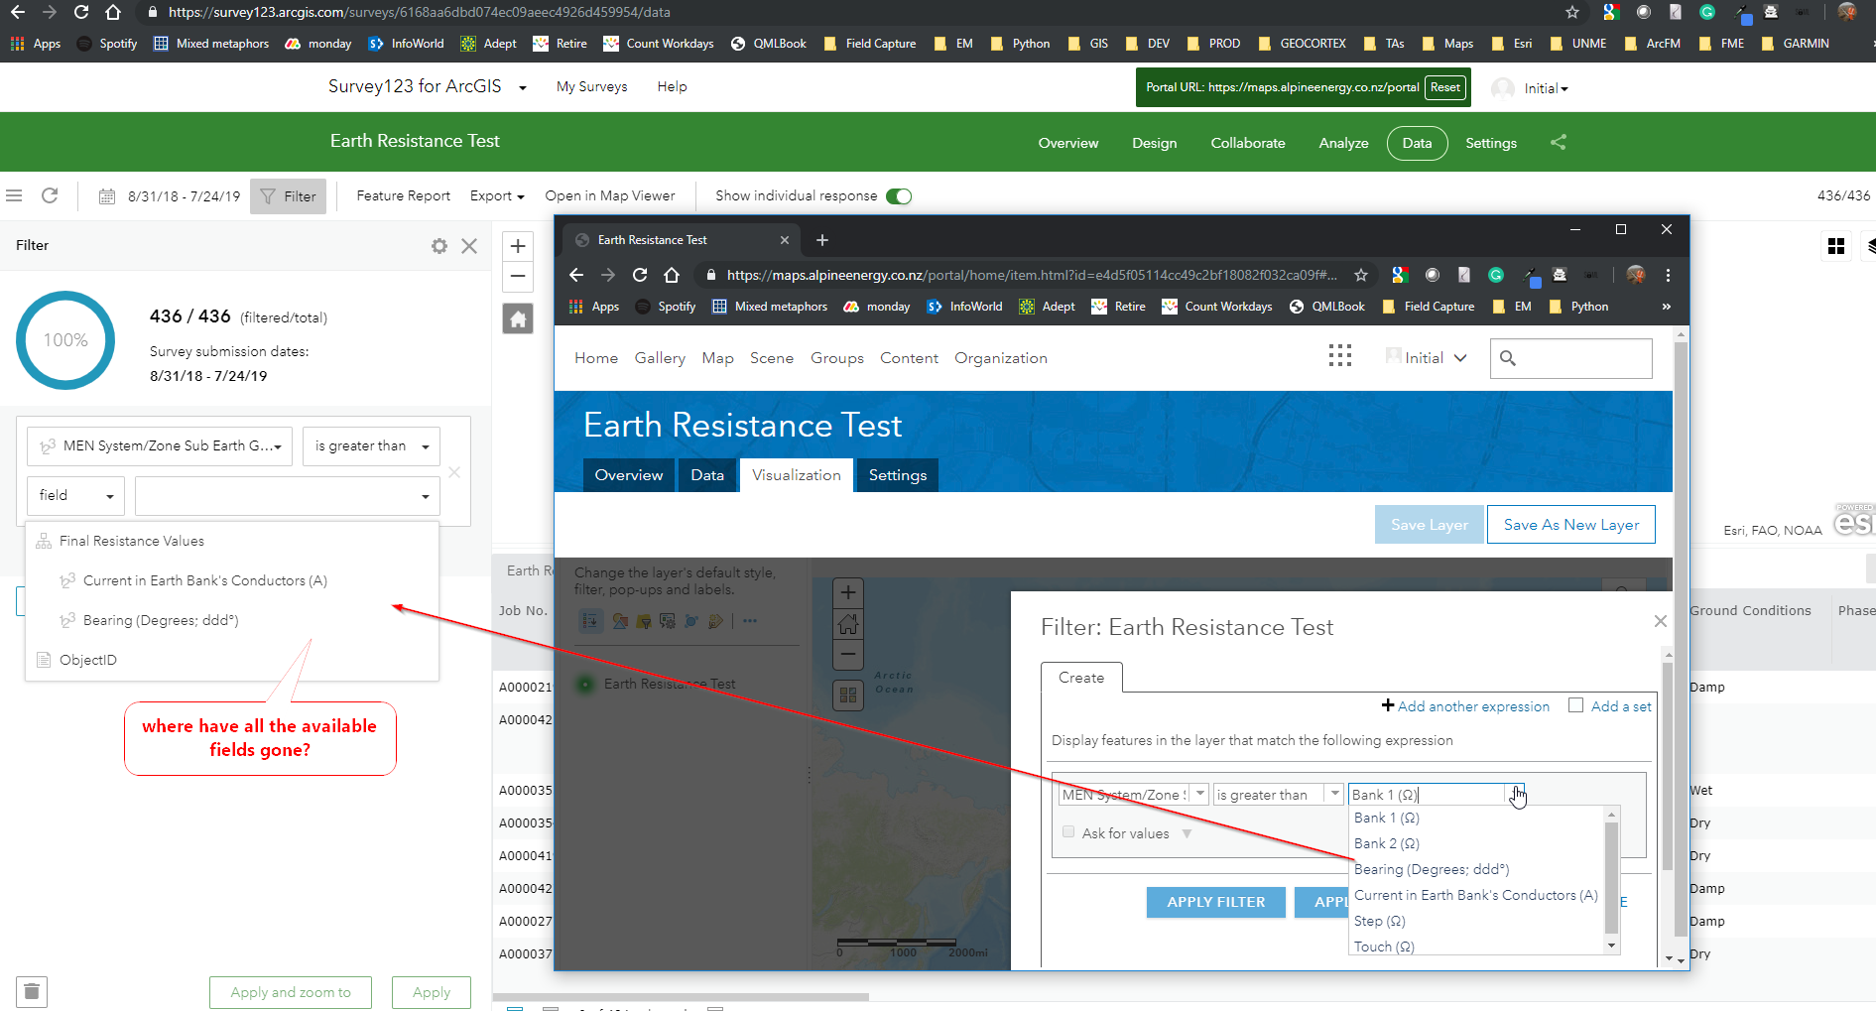Open the Design tab in Survey123
This screenshot has height=1011, width=1876.
[x=1155, y=143]
